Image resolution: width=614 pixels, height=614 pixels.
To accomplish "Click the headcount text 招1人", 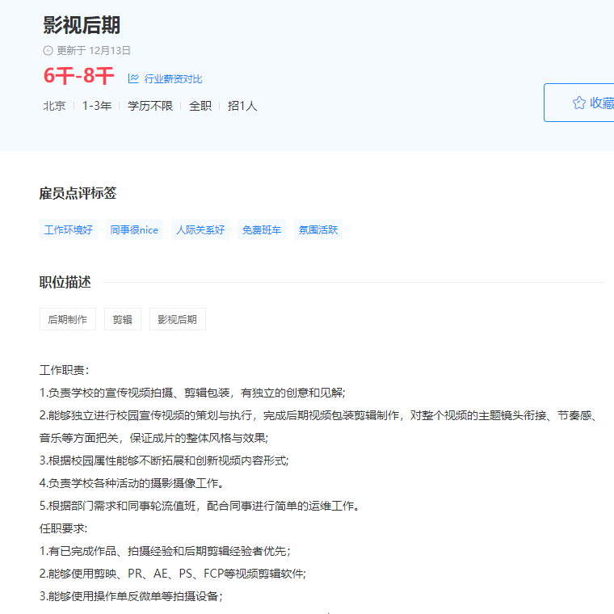I will [242, 106].
